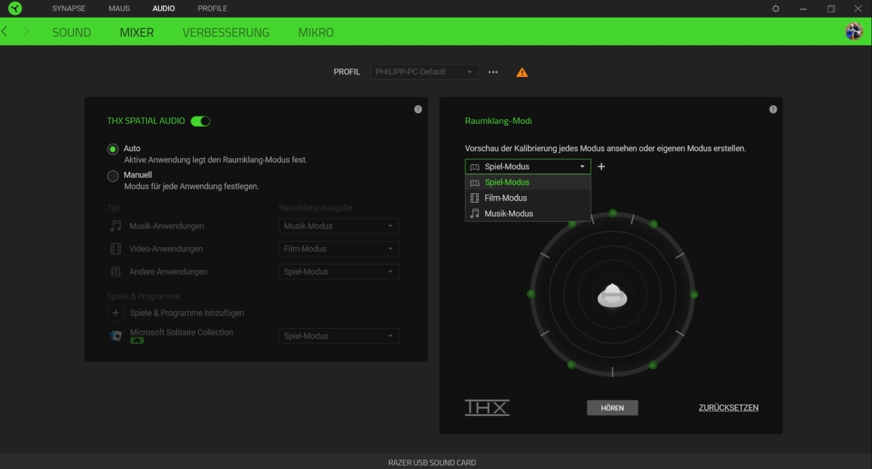Select far right green speaker dot
872x469 pixels.
[694, 294]
